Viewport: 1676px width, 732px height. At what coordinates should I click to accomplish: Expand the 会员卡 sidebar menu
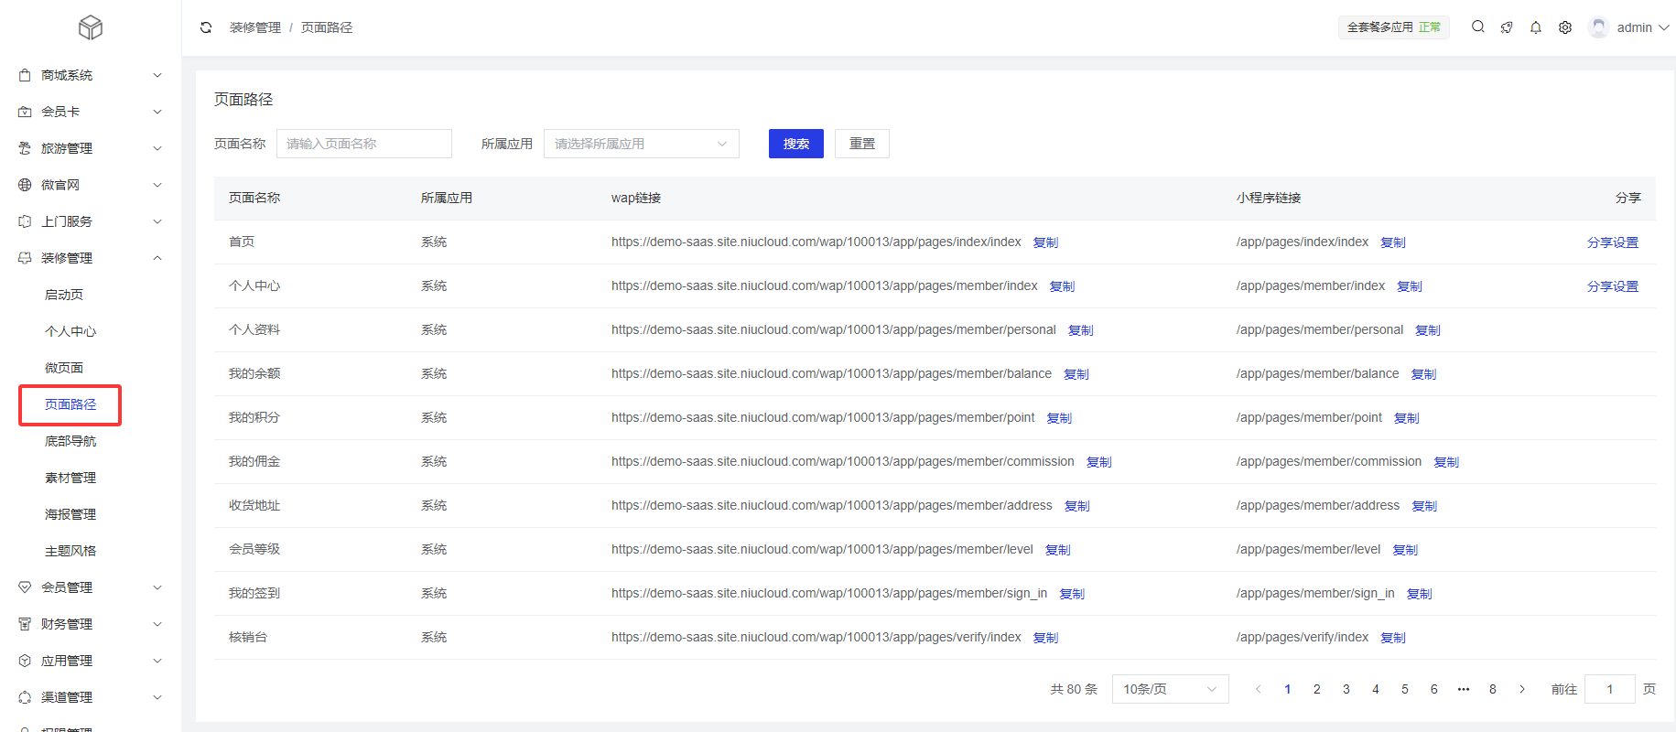point(91,112)
